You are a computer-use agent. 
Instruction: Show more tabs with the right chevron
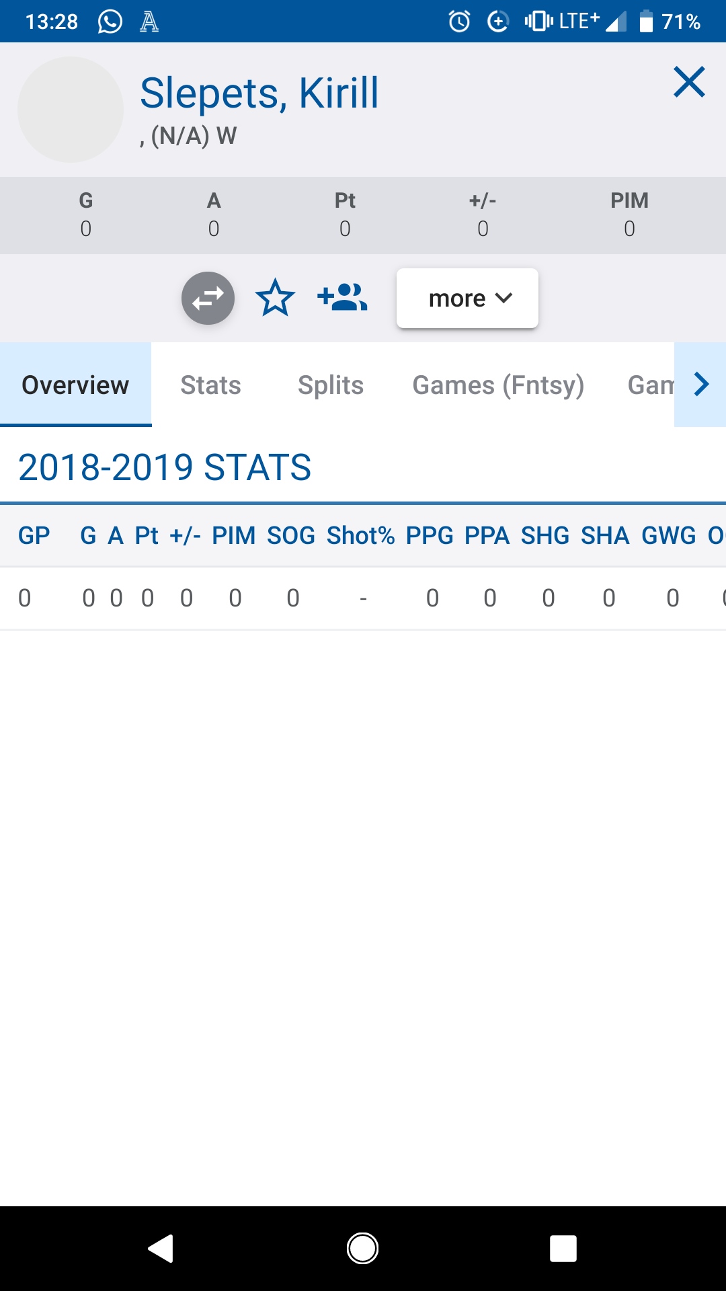(700, 385)
